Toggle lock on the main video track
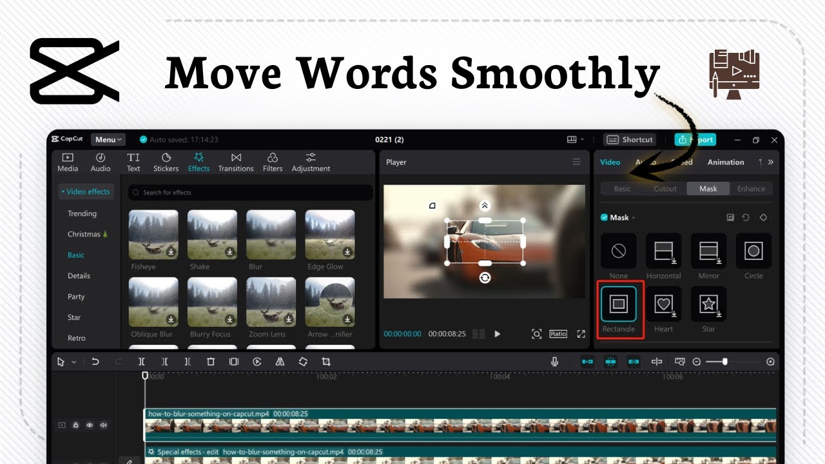This screenshot has width=825, height=464. click(76, 425)
